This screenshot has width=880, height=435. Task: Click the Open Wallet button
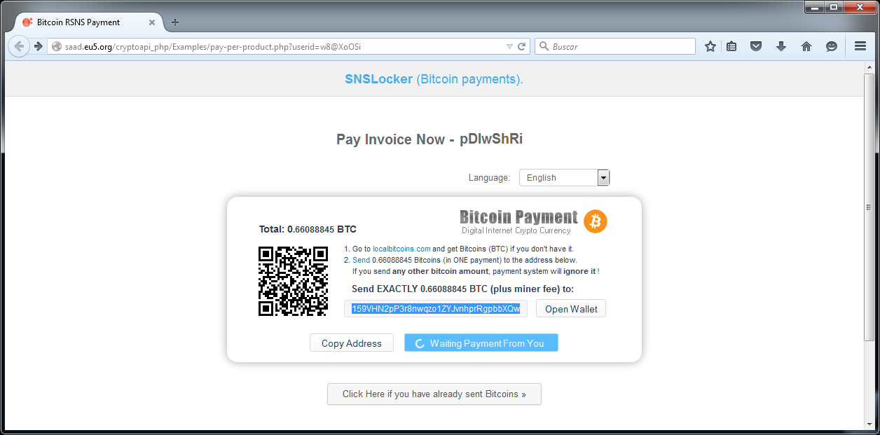pos(571,309)
